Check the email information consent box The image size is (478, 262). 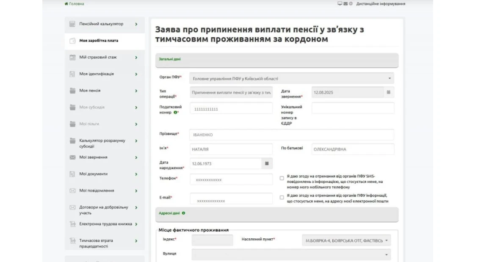click(282, 197)
